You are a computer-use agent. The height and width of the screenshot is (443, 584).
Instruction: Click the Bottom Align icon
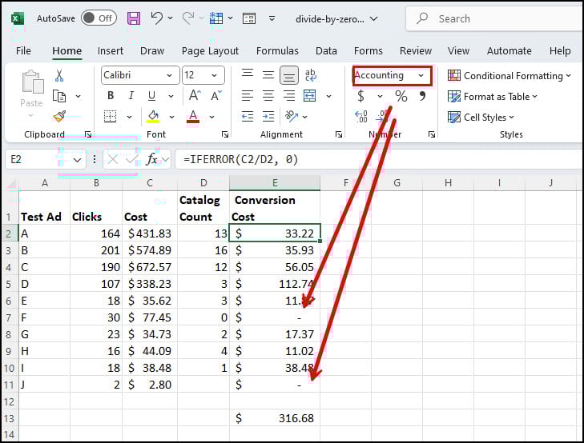289,75
